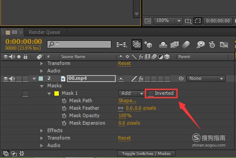Click 00.mp4 layer label color swatch
Screen dimensions: 236x158
point(41,79)
